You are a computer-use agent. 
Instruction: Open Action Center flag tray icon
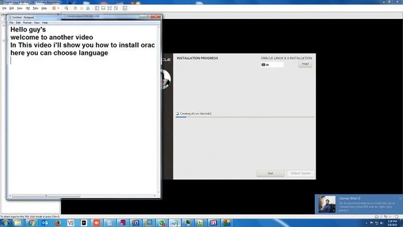tap(372, 223)
